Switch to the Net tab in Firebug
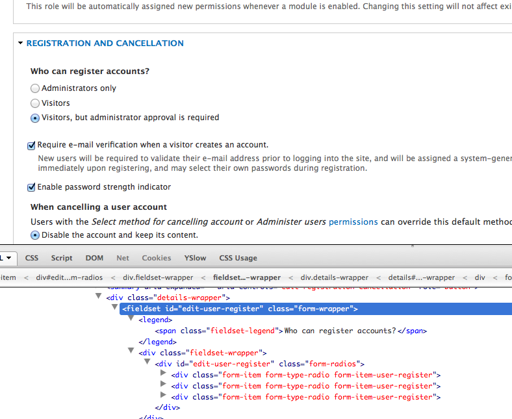Viewport: 512px width, 419px height. (x=123, y=258)
